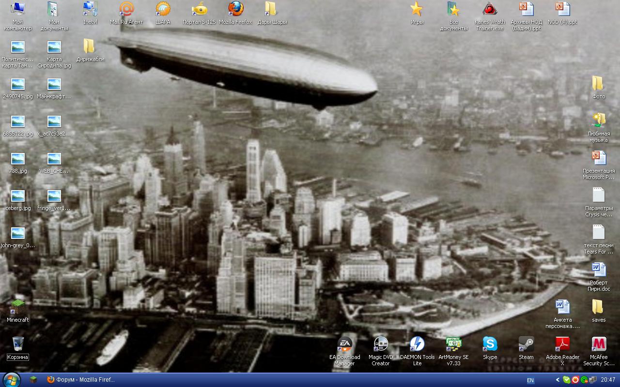Open the Корзина recycle bin
Image resolution: width=620 pixels, height=387 pixels.
pyautogui.click(x=18, y=344)
